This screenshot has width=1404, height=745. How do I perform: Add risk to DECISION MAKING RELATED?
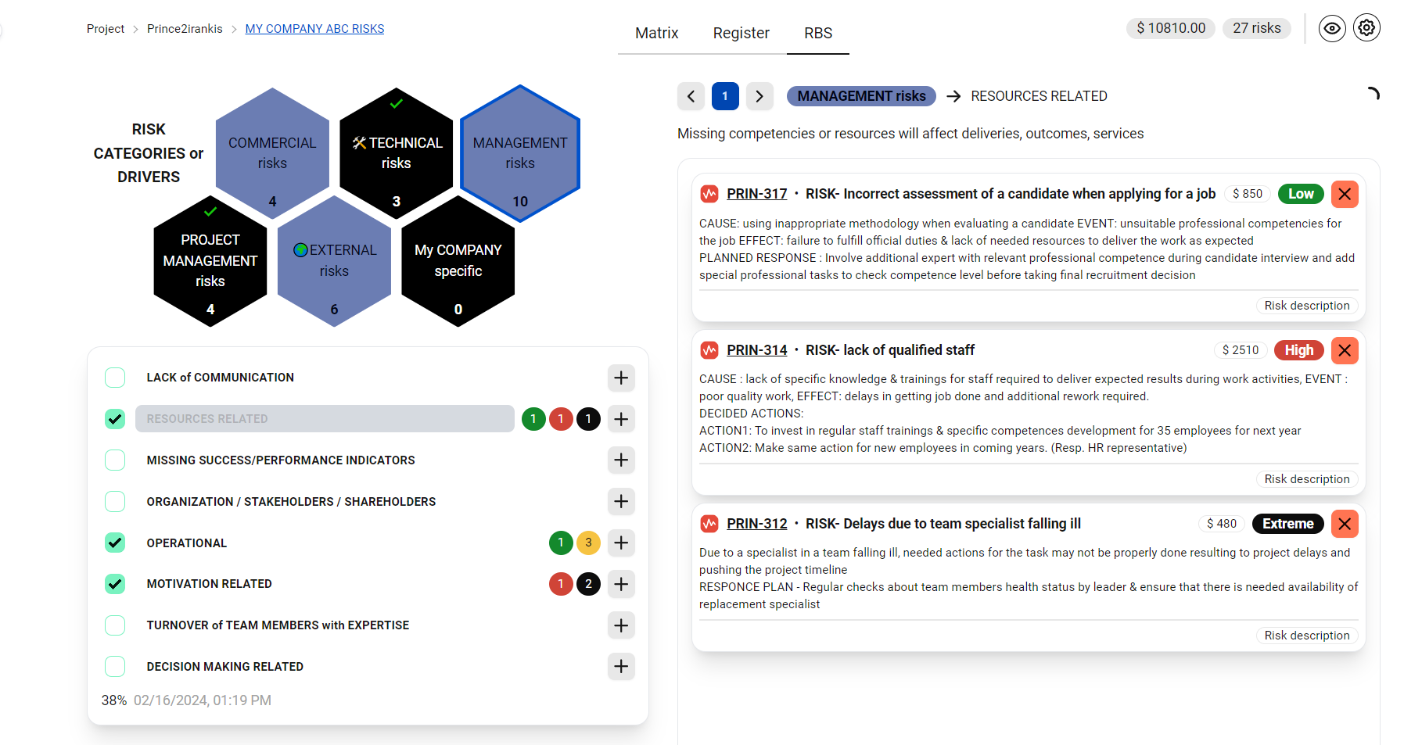pyautogui.click(x=621, y=667)
